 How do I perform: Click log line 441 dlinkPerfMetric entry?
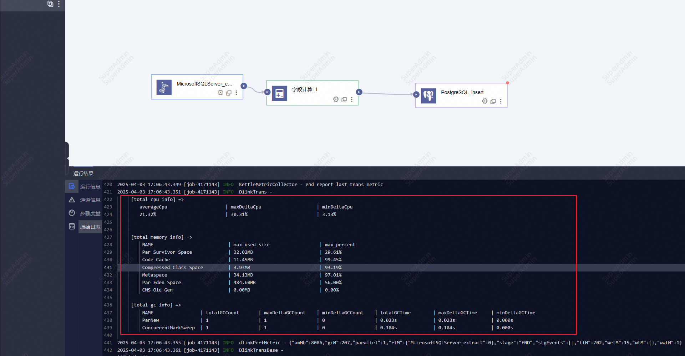pos(400,342)
